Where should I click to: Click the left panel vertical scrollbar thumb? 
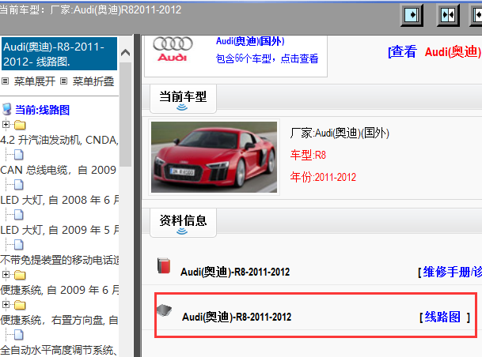(125, 115)
